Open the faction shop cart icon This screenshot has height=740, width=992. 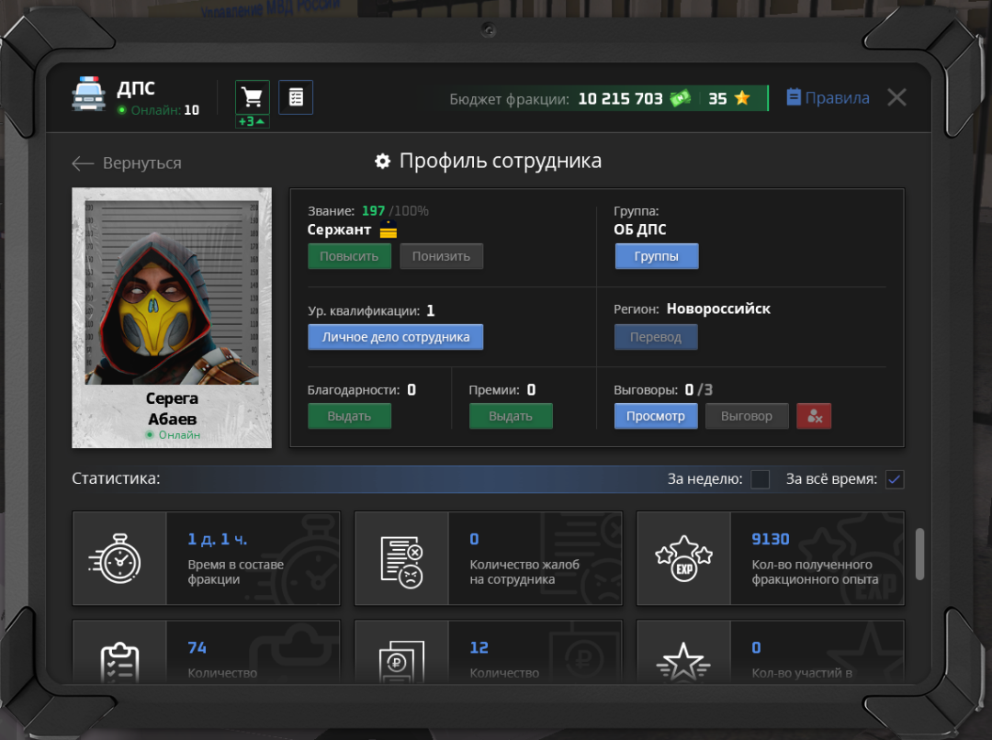pos(253,96)
